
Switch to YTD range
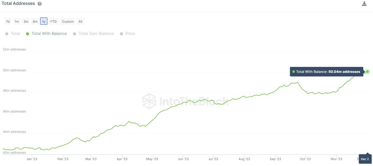53,21
